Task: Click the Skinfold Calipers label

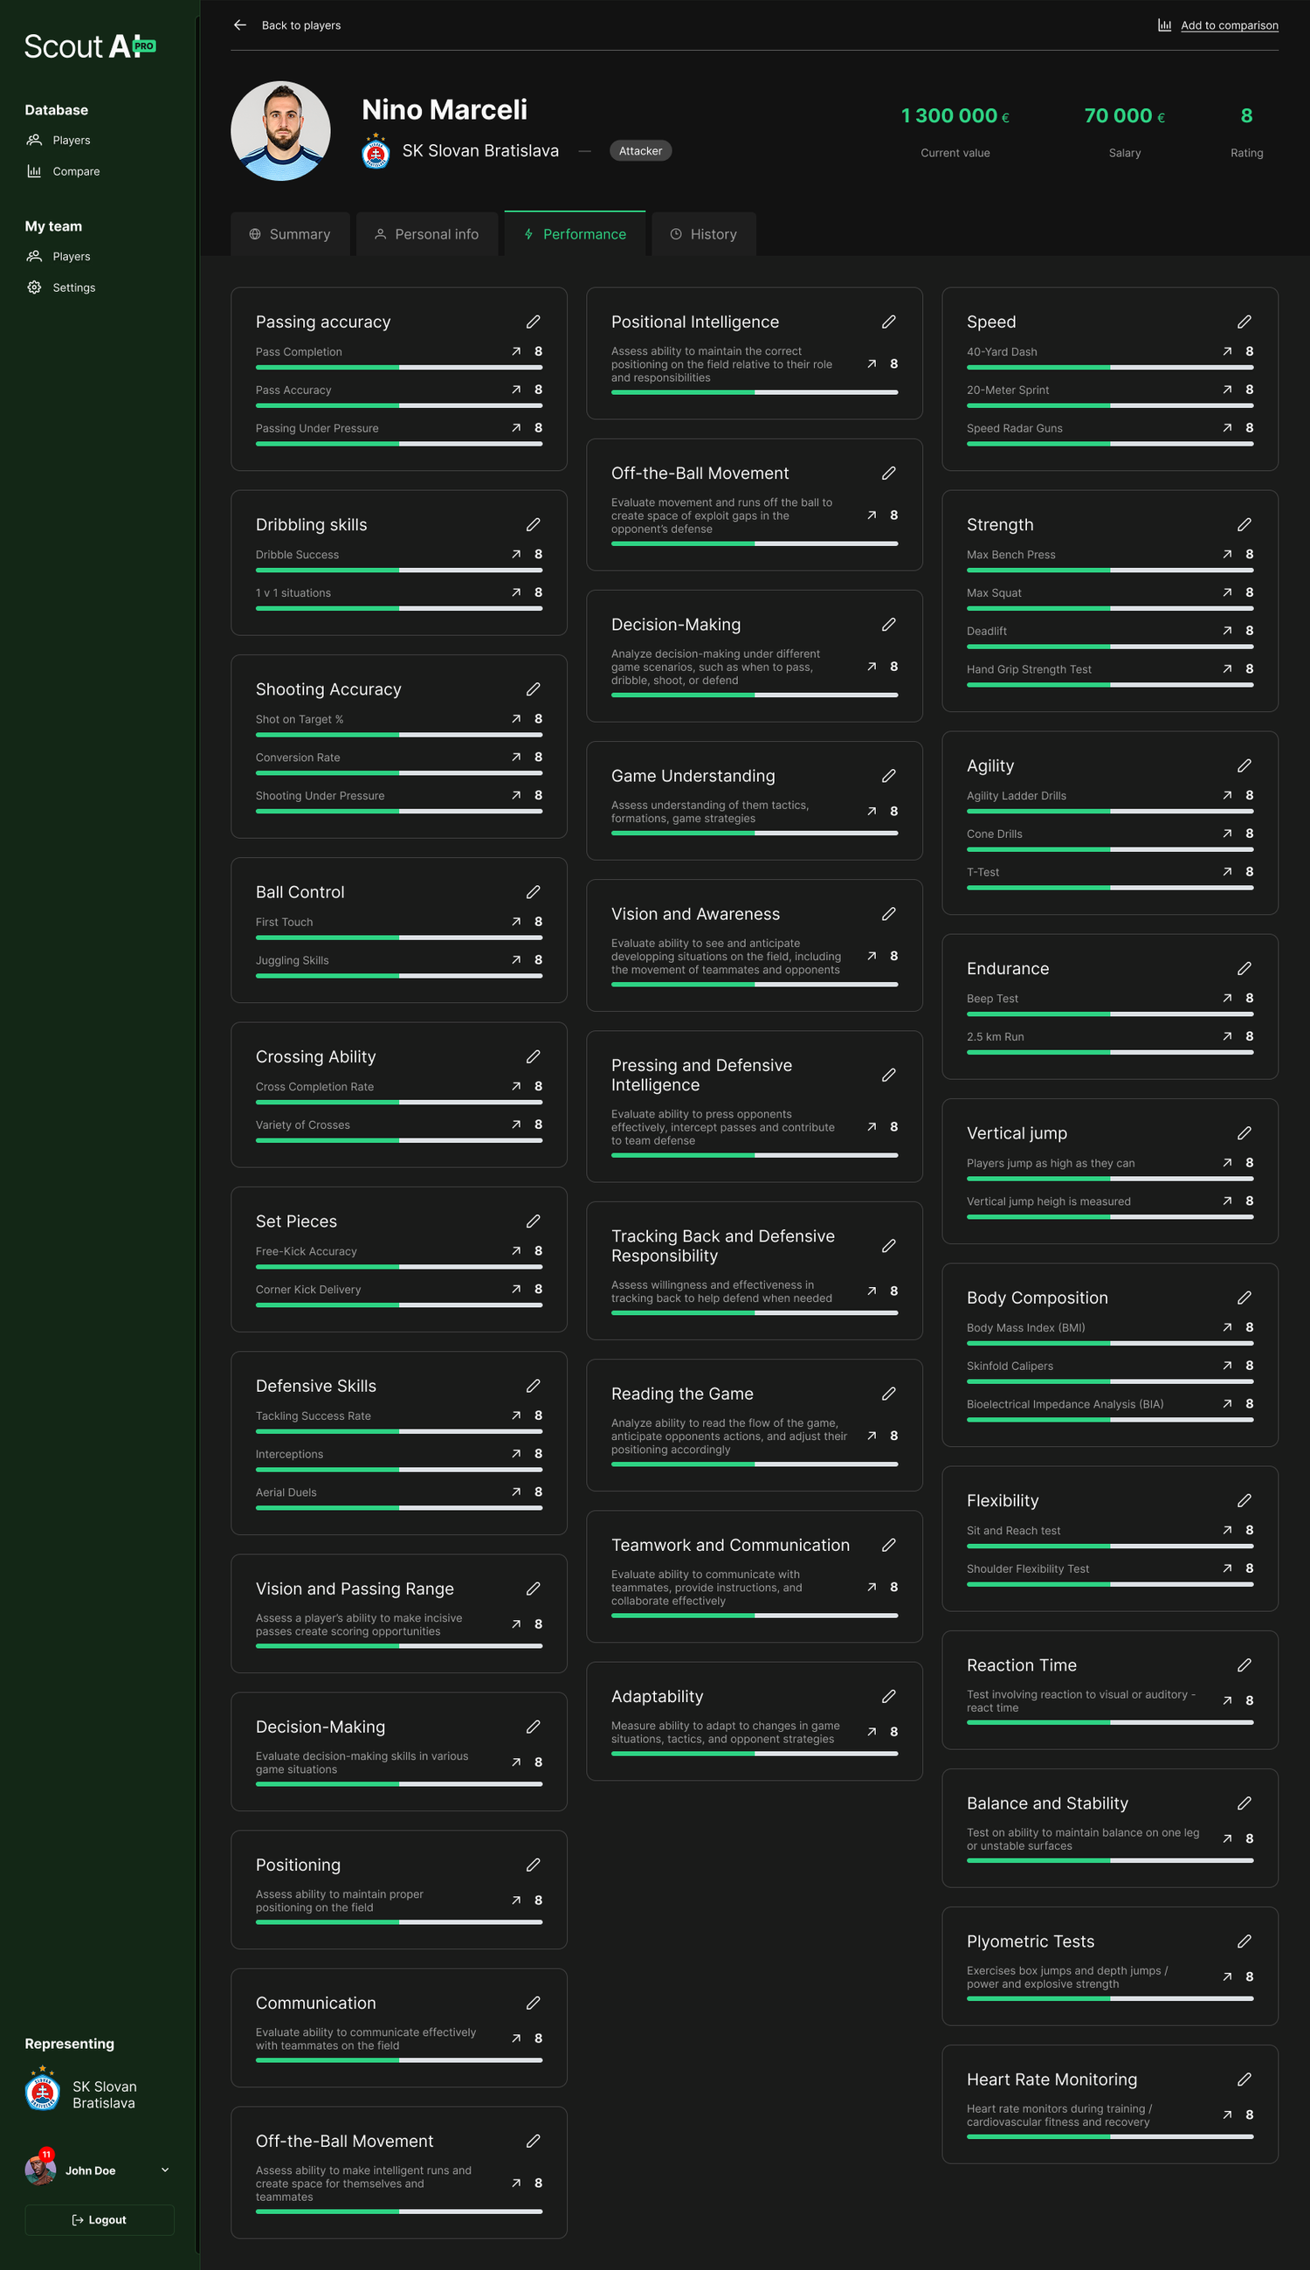Action: [x=1010, y=1366]
